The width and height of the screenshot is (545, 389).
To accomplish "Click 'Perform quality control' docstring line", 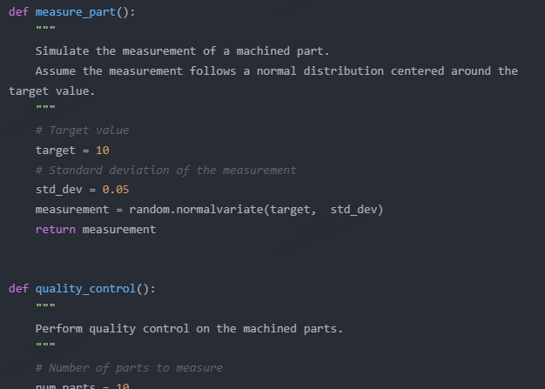I will (x=189, y=329).
